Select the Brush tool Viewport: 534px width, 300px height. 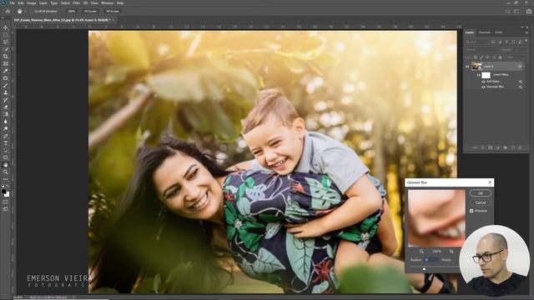[6, 85]
